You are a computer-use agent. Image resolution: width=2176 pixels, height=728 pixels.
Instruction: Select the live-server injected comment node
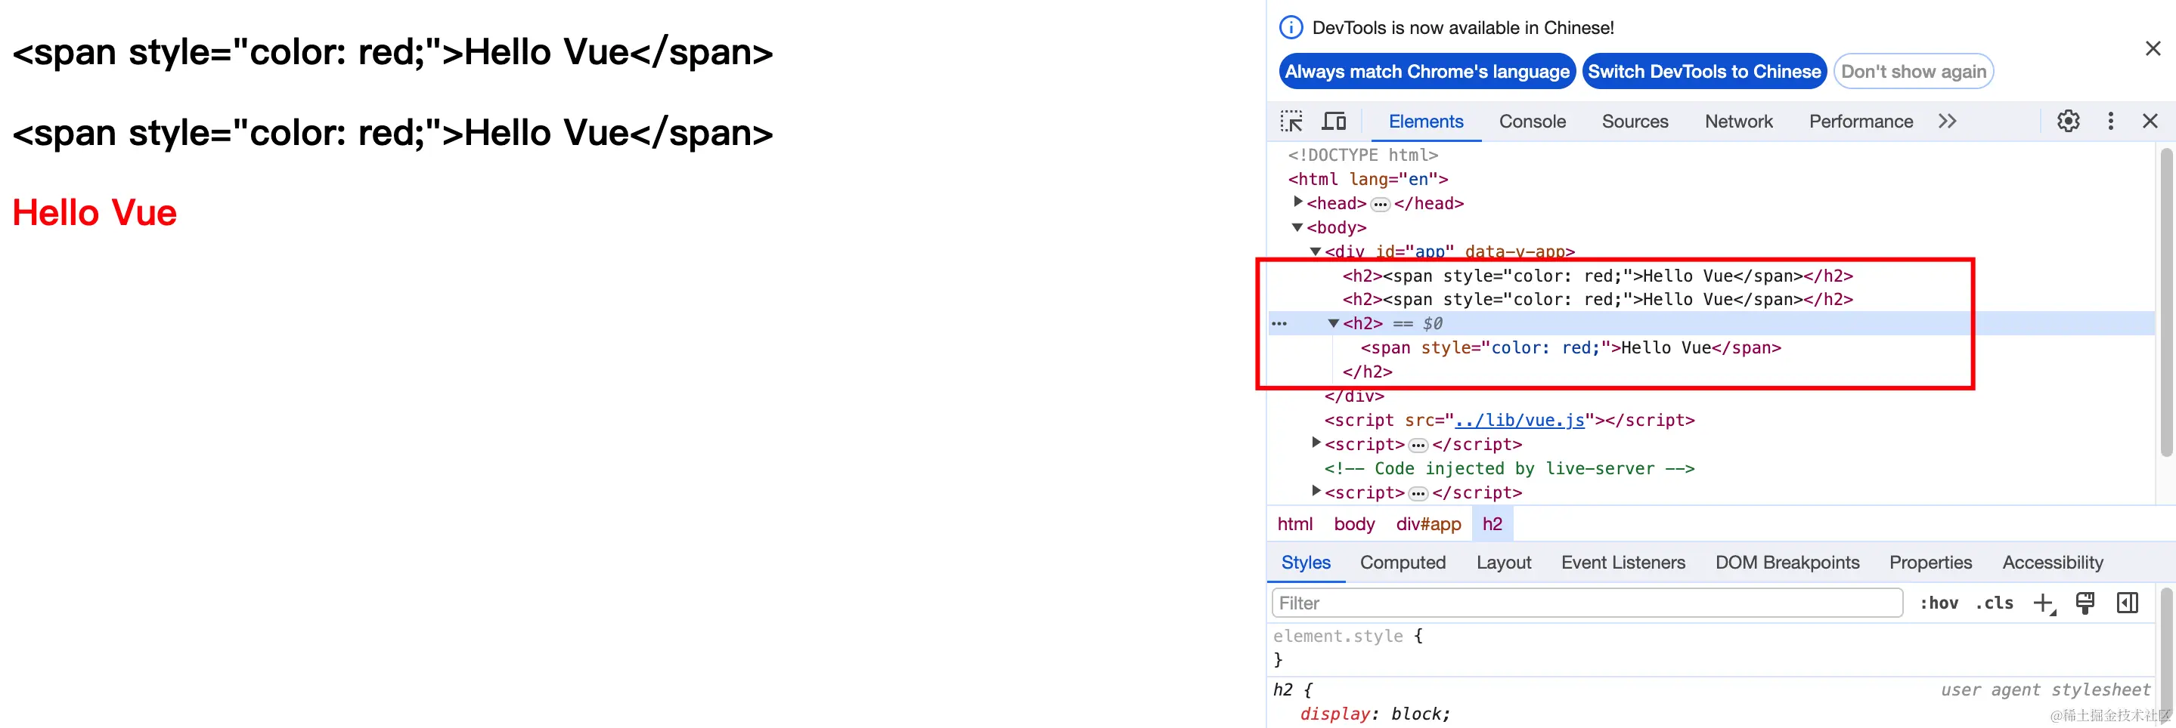[1510, 468]
